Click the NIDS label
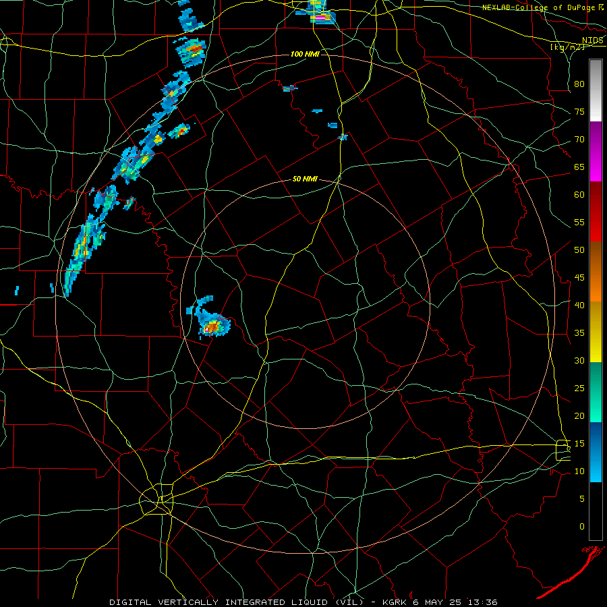The height and width of the screenshot is (607, 607). (x=592, y=40)
